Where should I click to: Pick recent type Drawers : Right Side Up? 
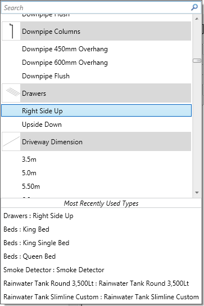(101, 216)
